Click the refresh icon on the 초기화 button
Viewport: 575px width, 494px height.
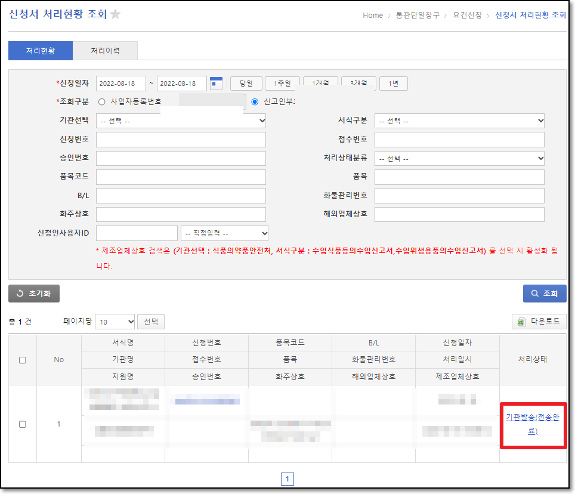click(20, 294)
